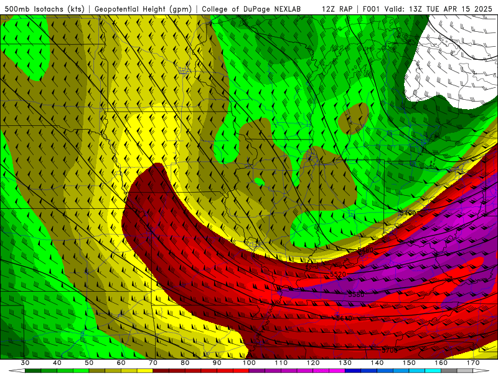The height and width of the screenshot is (374, 498).
Task: Click the 5520 height contour label
Action: pos(338,274)
